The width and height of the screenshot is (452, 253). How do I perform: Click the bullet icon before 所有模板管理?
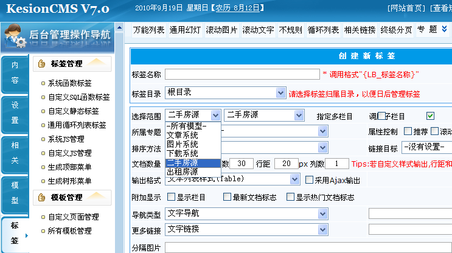[x=42, y=231]
